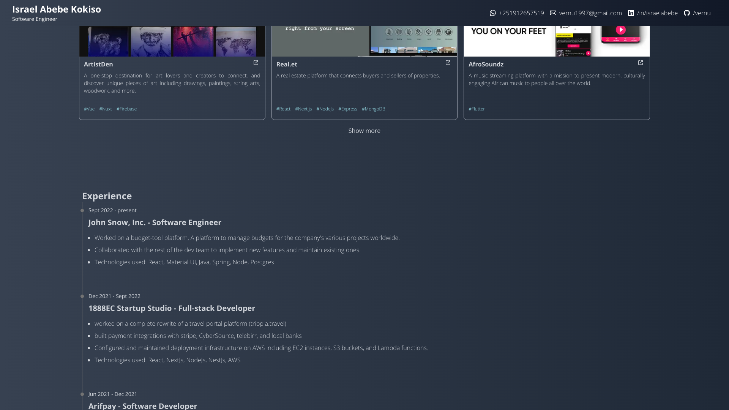This screenshot has height=410, width=729.
Task: Click the WhatsApp icon in header
Action: [x=493, y=13]
